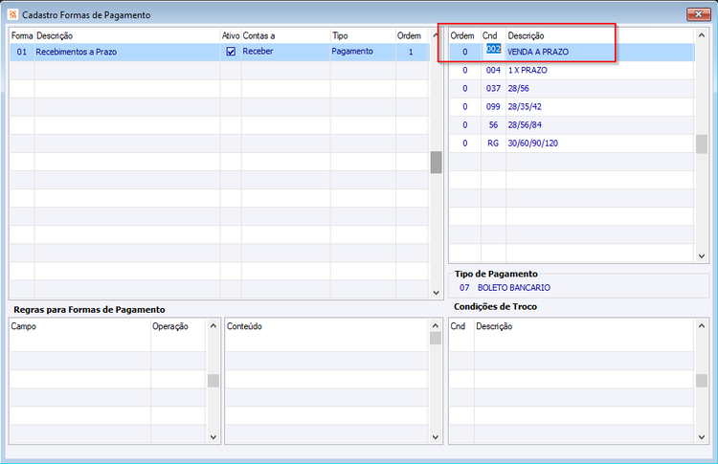The image size is (718, 464).
Task: Click up arrow of conditions list scrollbar
Action: coord(701,35)
